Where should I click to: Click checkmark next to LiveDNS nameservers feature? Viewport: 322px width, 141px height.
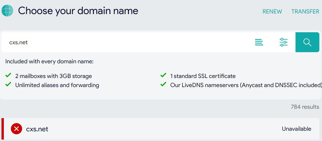(x=163, y=85)
